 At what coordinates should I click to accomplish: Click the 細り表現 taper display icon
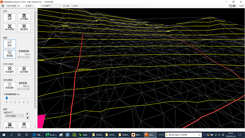tap(24, 28)
